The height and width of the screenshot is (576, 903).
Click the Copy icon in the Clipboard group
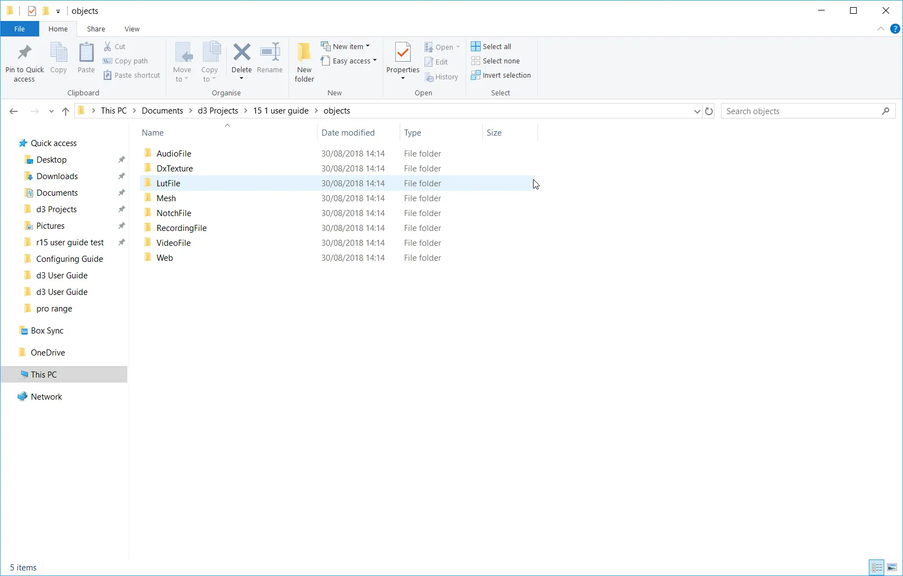point(58,57)
